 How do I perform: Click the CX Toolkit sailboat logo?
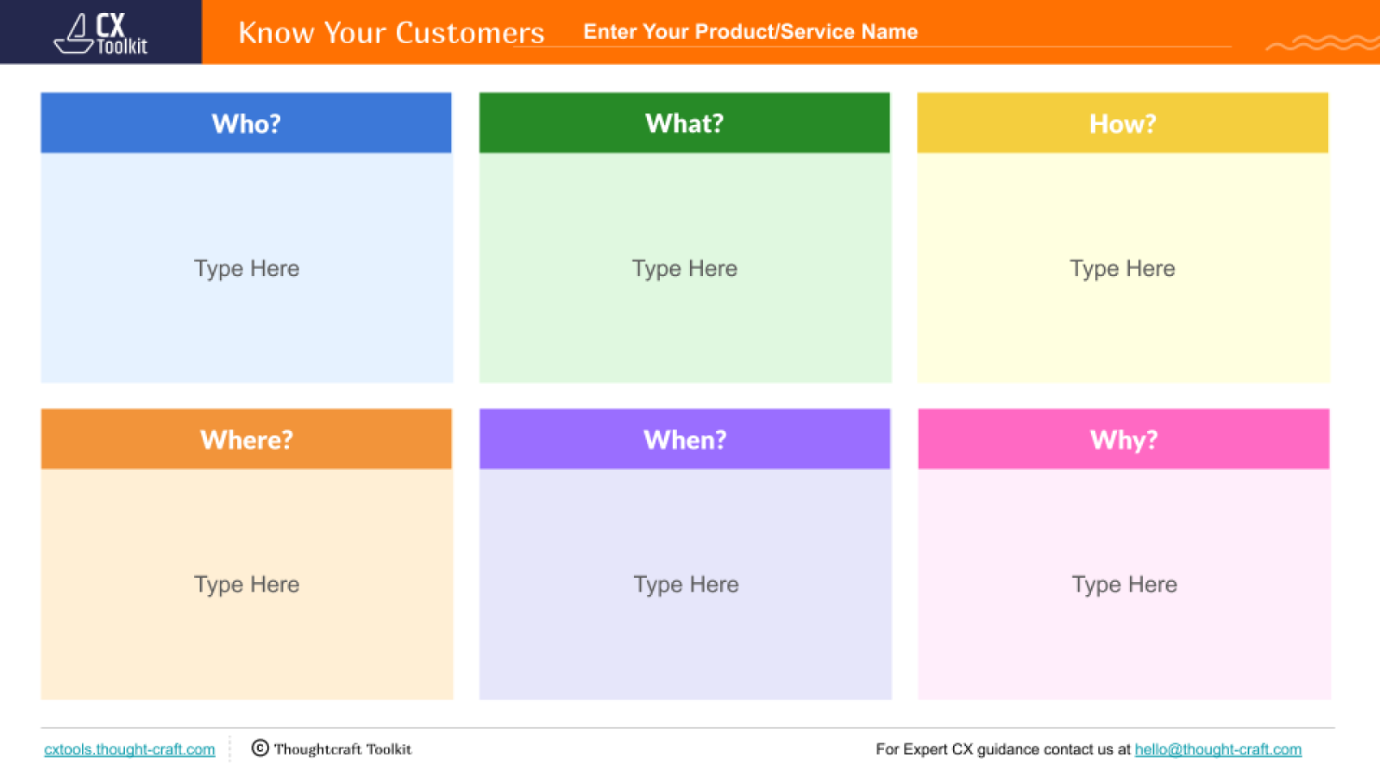tap(76, 34)
